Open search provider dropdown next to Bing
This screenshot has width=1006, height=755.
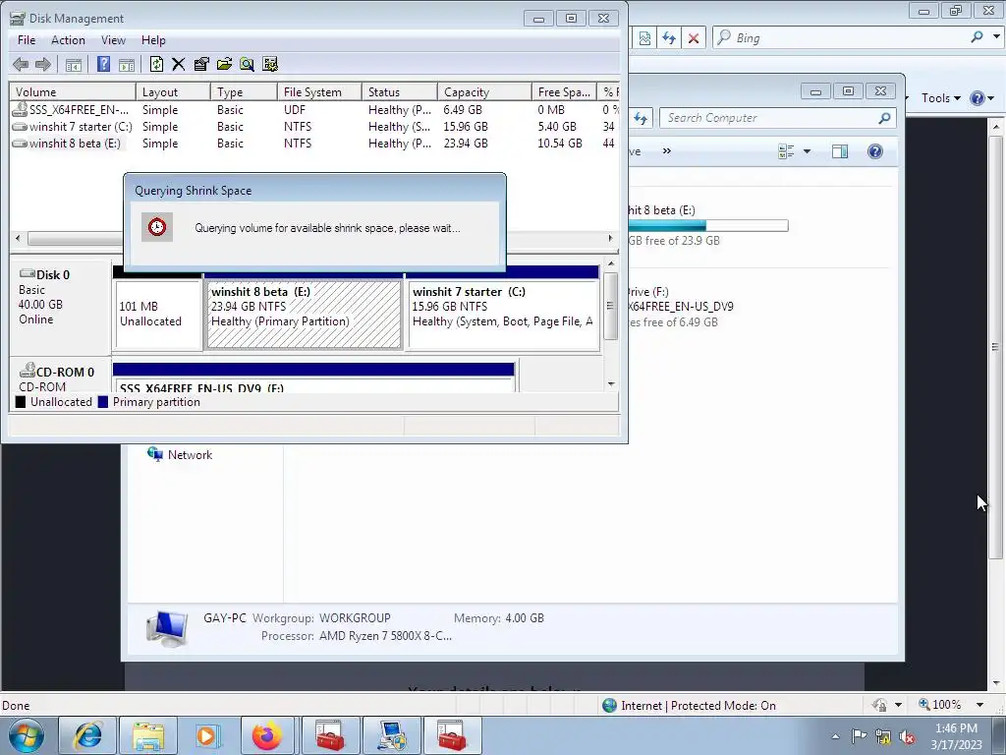(996, 37)
